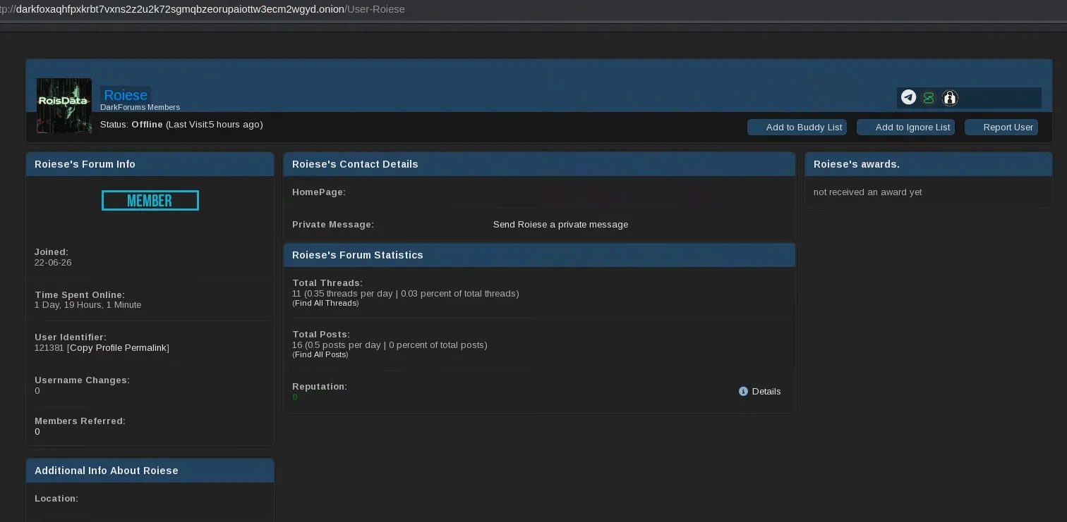Click the info icon beside Details
The height and width of the screenshot is (522, 1067).
[743, 391]
